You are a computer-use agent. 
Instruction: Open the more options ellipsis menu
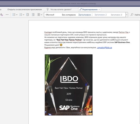point(7,15)
